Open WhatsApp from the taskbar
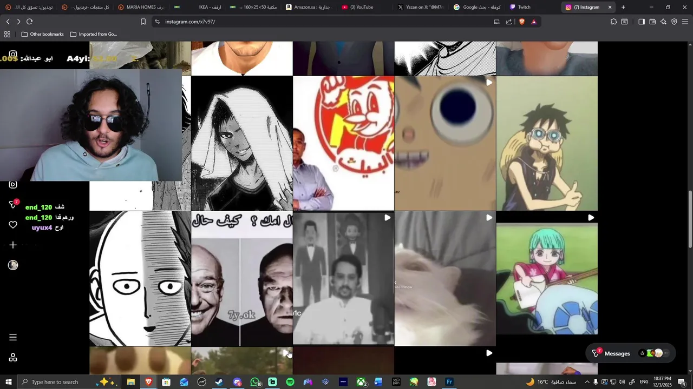This screenshot has width=693, height=389. tap(255, 382)
